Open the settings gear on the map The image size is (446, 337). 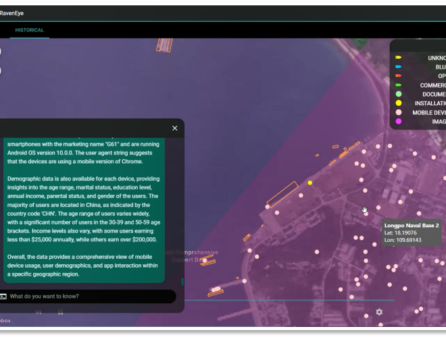point(379,312)
